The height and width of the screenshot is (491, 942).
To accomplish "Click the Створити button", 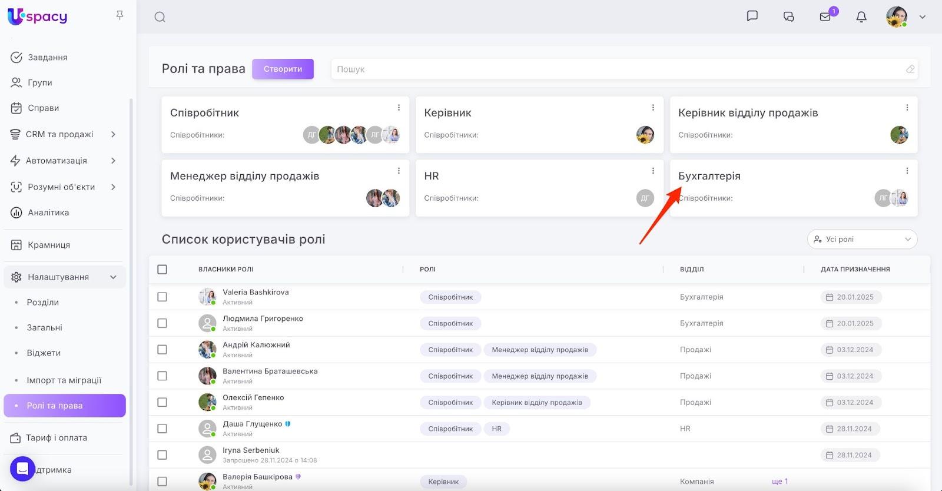I will tap(283, 69).
